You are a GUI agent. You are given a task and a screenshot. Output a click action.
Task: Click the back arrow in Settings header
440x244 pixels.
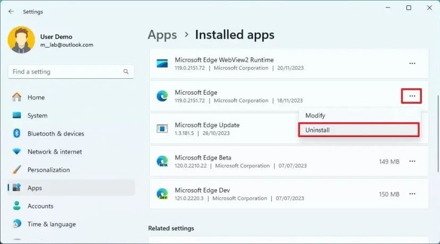pyautogui.click(x=11, y=11)
